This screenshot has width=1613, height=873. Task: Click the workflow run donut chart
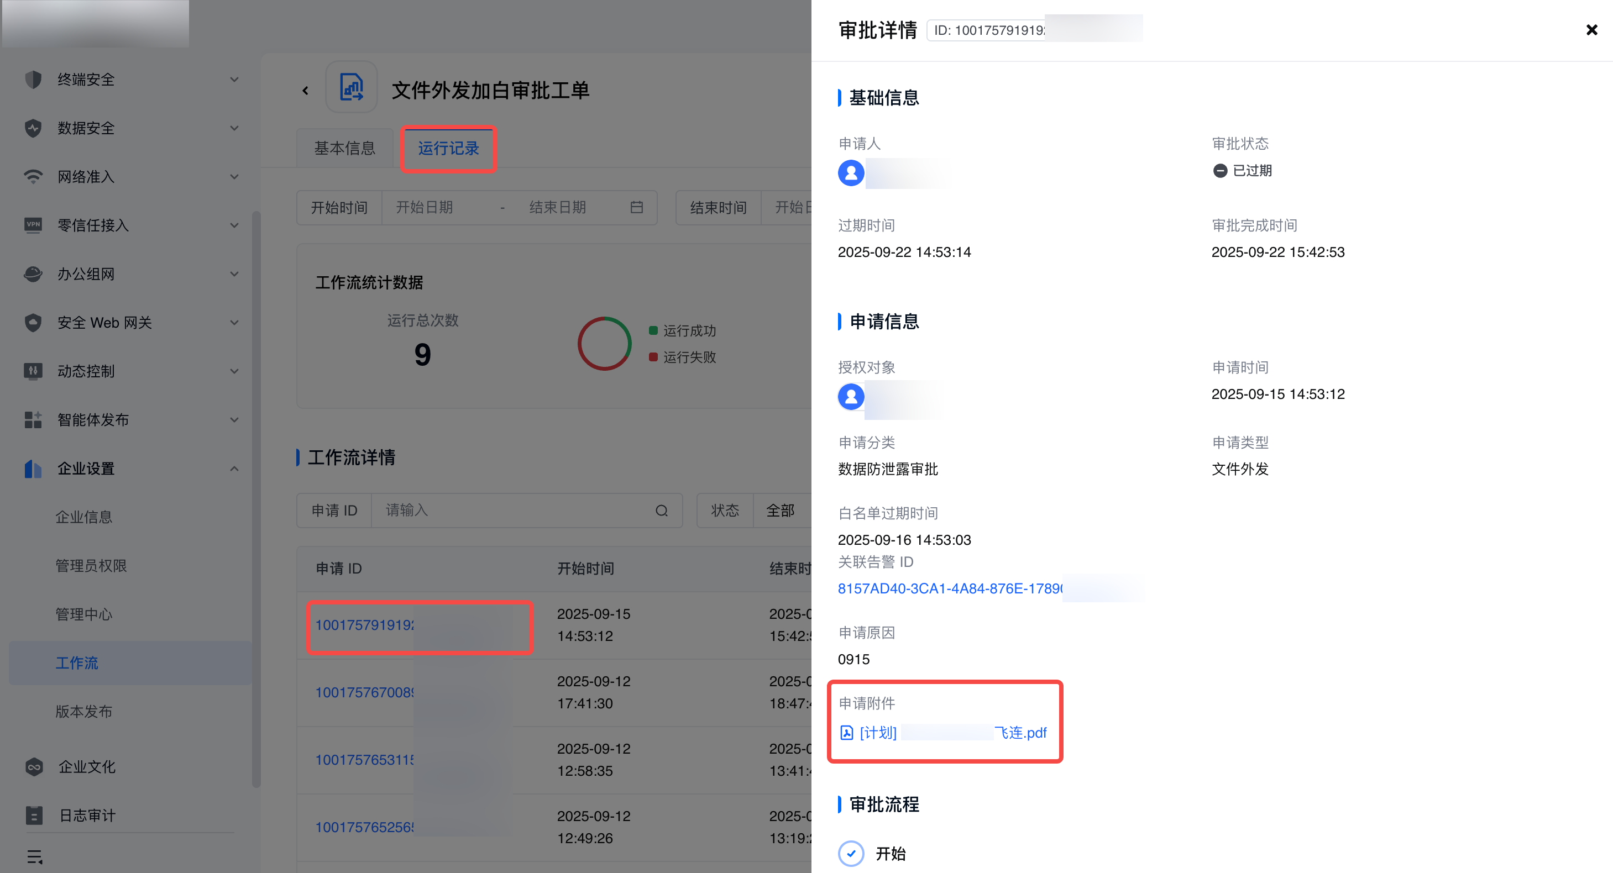click(x=604, y=344)
